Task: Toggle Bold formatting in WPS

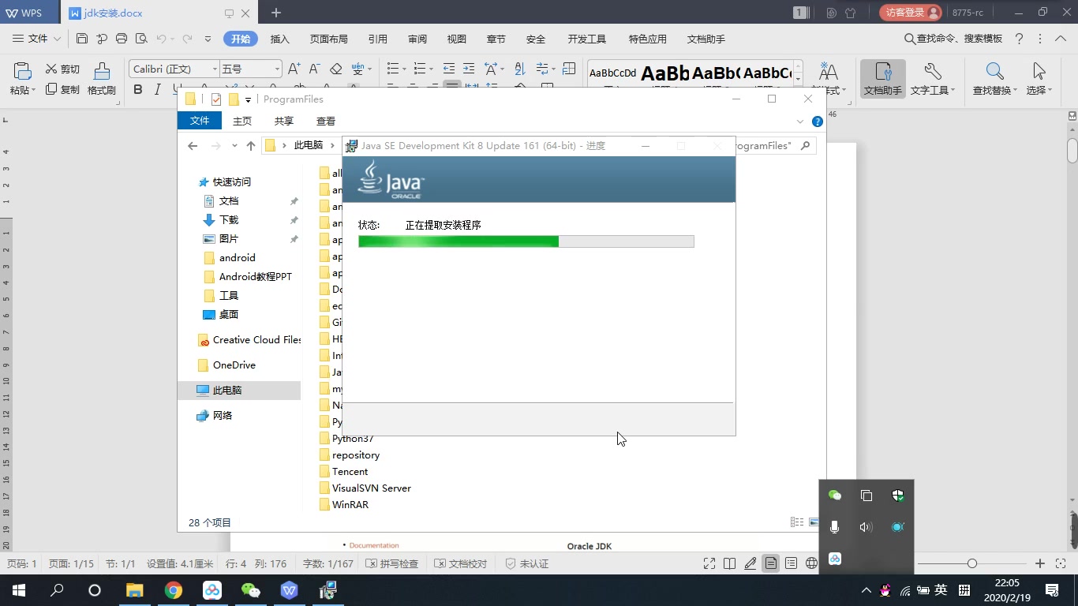Action: click(x=138, y=89)
